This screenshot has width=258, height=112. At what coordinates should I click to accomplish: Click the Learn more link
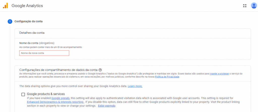tap(135, 86)
